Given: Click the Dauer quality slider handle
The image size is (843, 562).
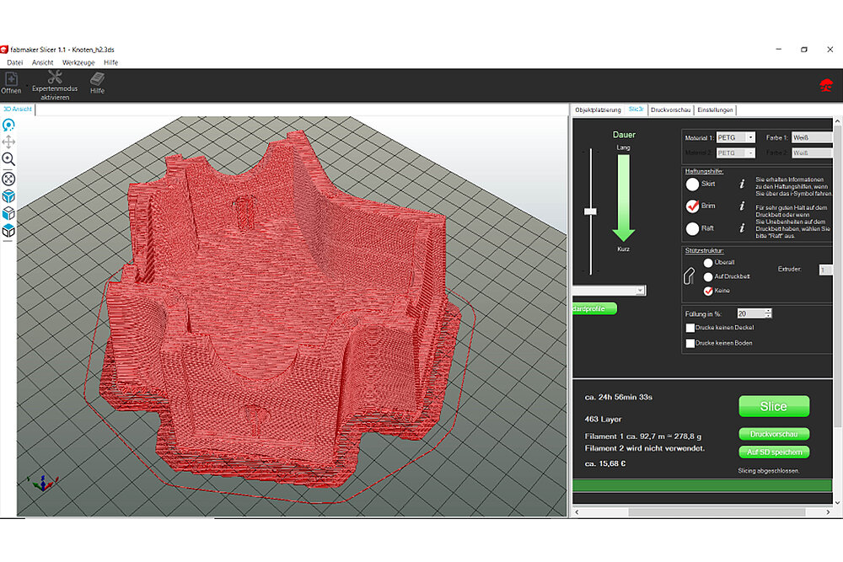Looking at the screenshot, I should [590, 211].
